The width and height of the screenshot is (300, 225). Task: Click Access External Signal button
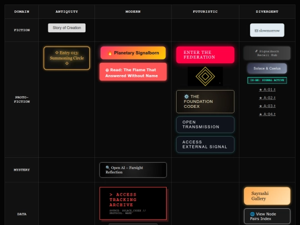pyautogui.click(x=205, y=144)
